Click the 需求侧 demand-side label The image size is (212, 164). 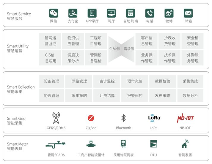pyautogui.click(x=129, y=49)
